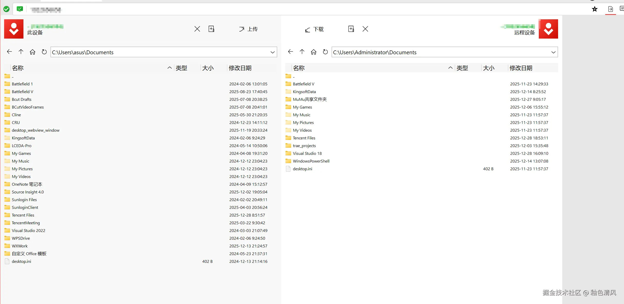Create new folder on remote device
The height and width of the screenshot is (304, 624).
click(x=351, y=29)
